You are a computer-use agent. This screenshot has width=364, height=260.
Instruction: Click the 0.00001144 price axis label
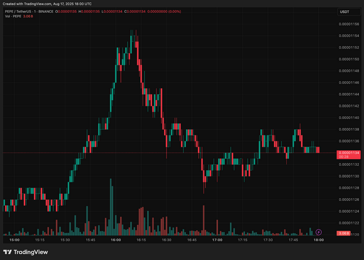349,94
